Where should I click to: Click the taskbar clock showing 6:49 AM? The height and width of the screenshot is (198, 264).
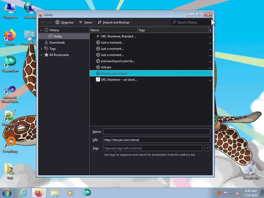[251, 193]
